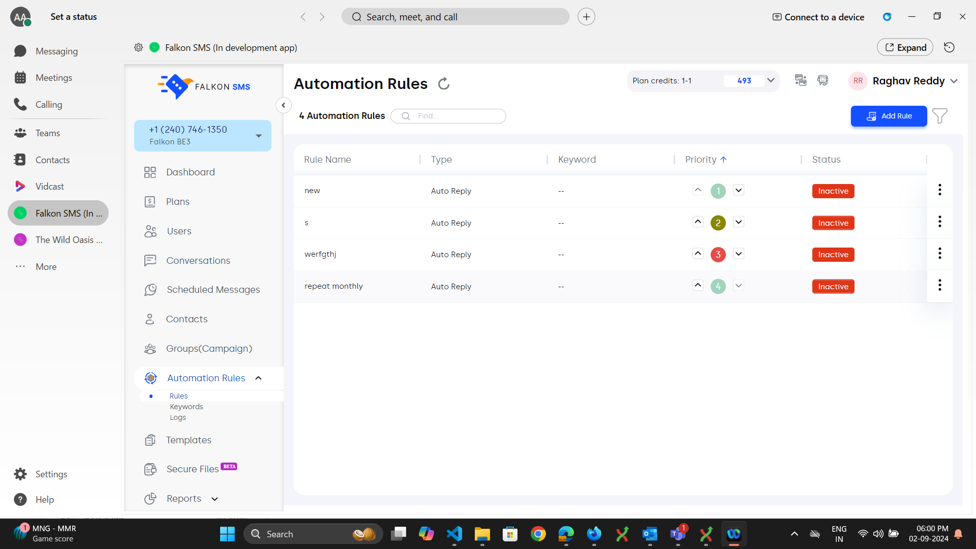Open the chat messages icon beside plan credits

point(801,80)
